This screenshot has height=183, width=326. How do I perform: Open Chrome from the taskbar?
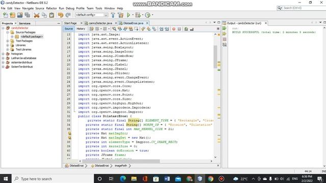pos(210,178)
